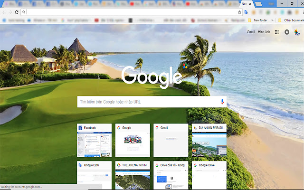Click the browser back arrow
The height and width of the screenshot is (190, 304).
pyautogui.click(x=4, y=12)
